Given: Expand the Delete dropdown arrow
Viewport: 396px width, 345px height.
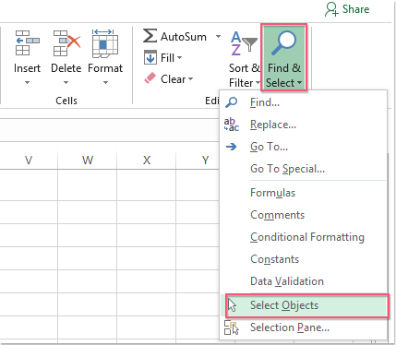Looking at the screenshot, I should coord(66,82).
